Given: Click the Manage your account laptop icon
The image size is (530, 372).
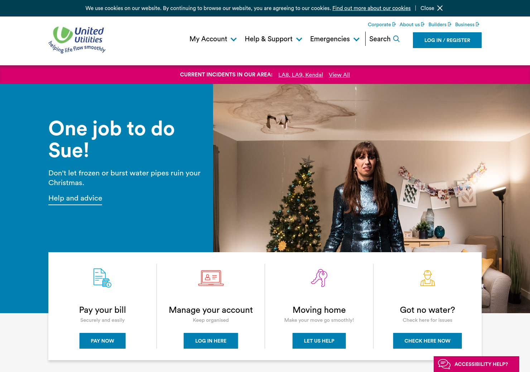Looking at the screenshot, I should pos(211,278).
